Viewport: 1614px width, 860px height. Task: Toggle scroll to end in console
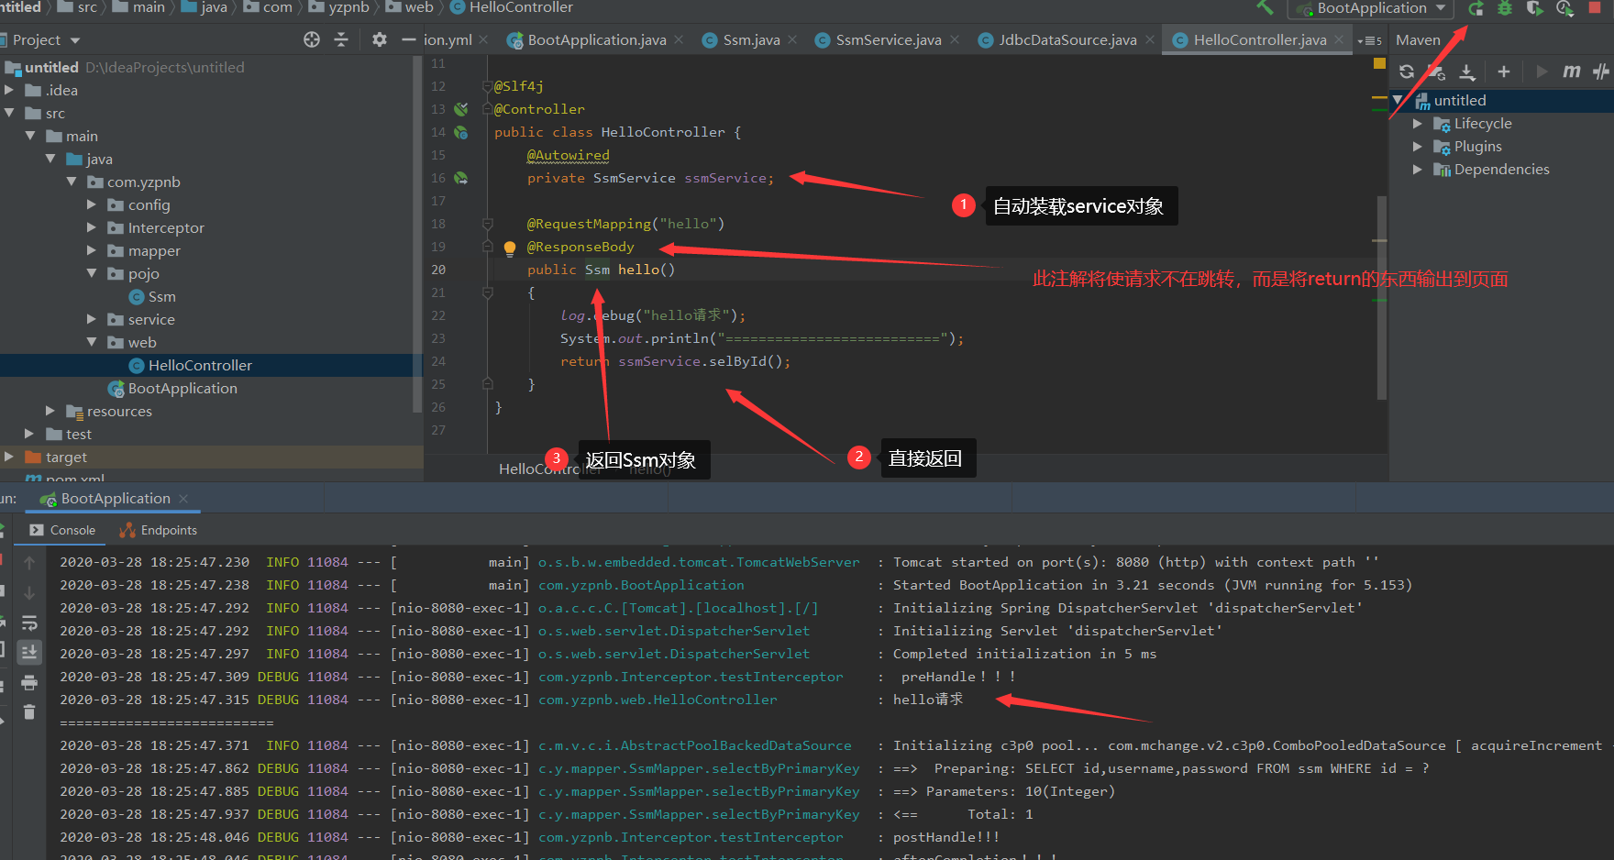pos(29,652)
